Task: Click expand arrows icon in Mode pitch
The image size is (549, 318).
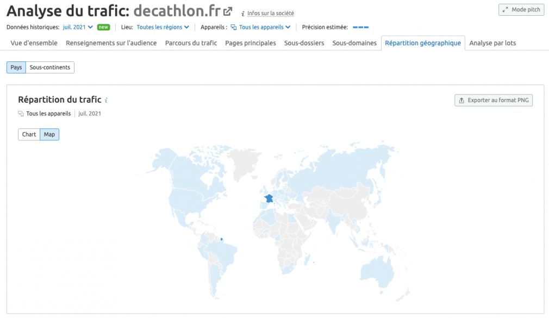Action: point(505,10)
